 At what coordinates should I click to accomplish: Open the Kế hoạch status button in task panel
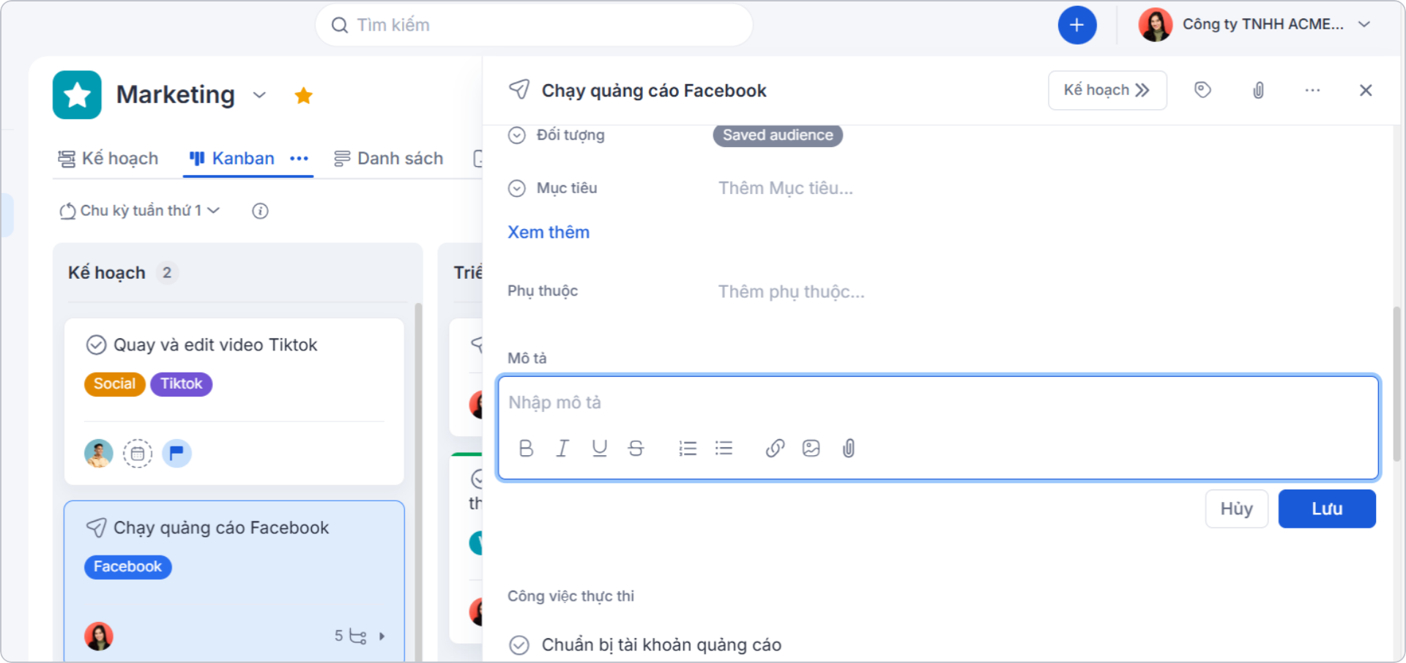[x=1107, y=90]
